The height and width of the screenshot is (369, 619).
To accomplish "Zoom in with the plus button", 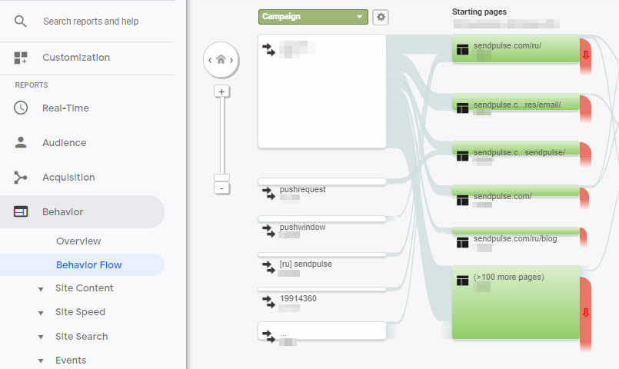I will click(x=221, y=91).
